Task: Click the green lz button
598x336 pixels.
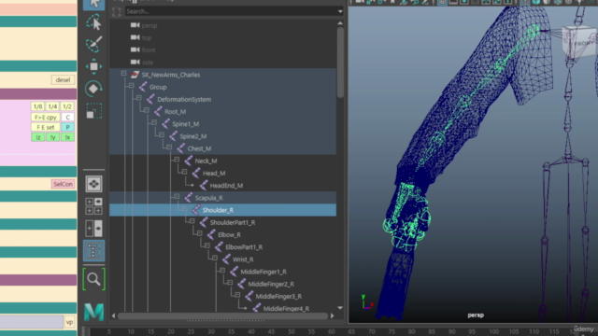Action: pos(37,137)
